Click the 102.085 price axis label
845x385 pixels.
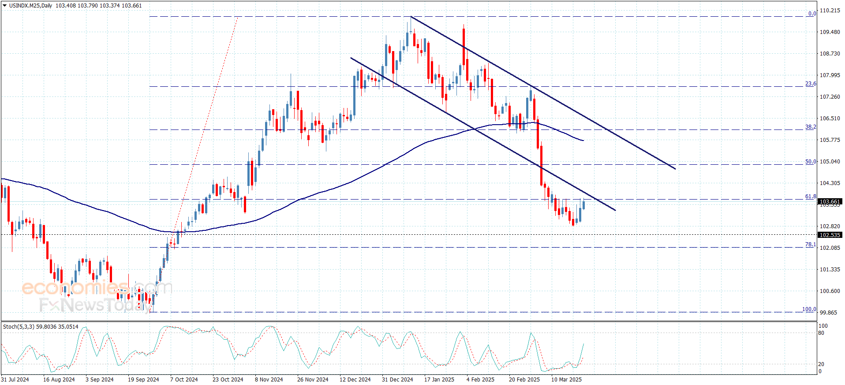(830, 248)
